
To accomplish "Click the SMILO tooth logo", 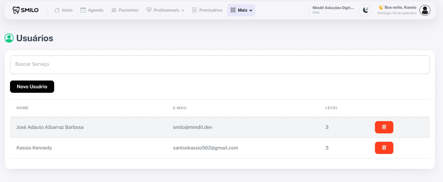I will (25, 10).
